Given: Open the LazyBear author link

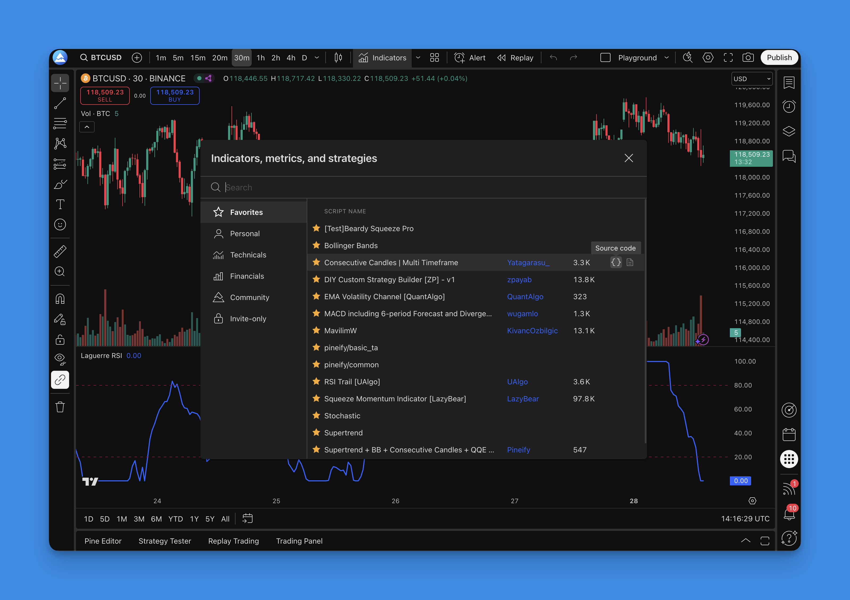Looking at the screenshot, I should [523, 399].
